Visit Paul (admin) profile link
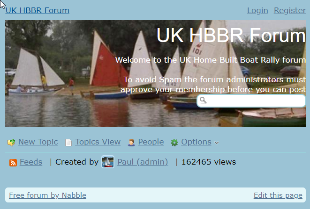This screenshot has width=310, height=209. (143, 162)
